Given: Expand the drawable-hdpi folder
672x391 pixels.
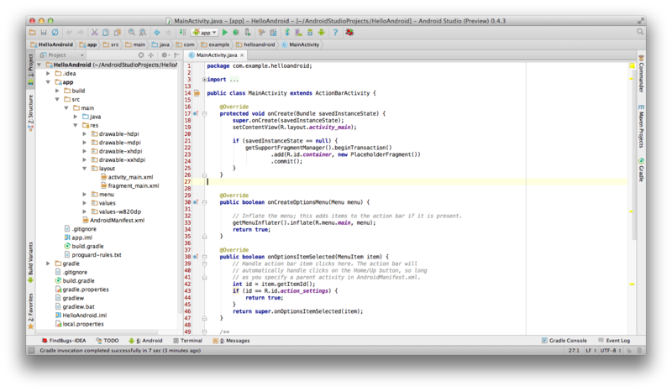Looking at the screenshot, I should tap(85, 133).
